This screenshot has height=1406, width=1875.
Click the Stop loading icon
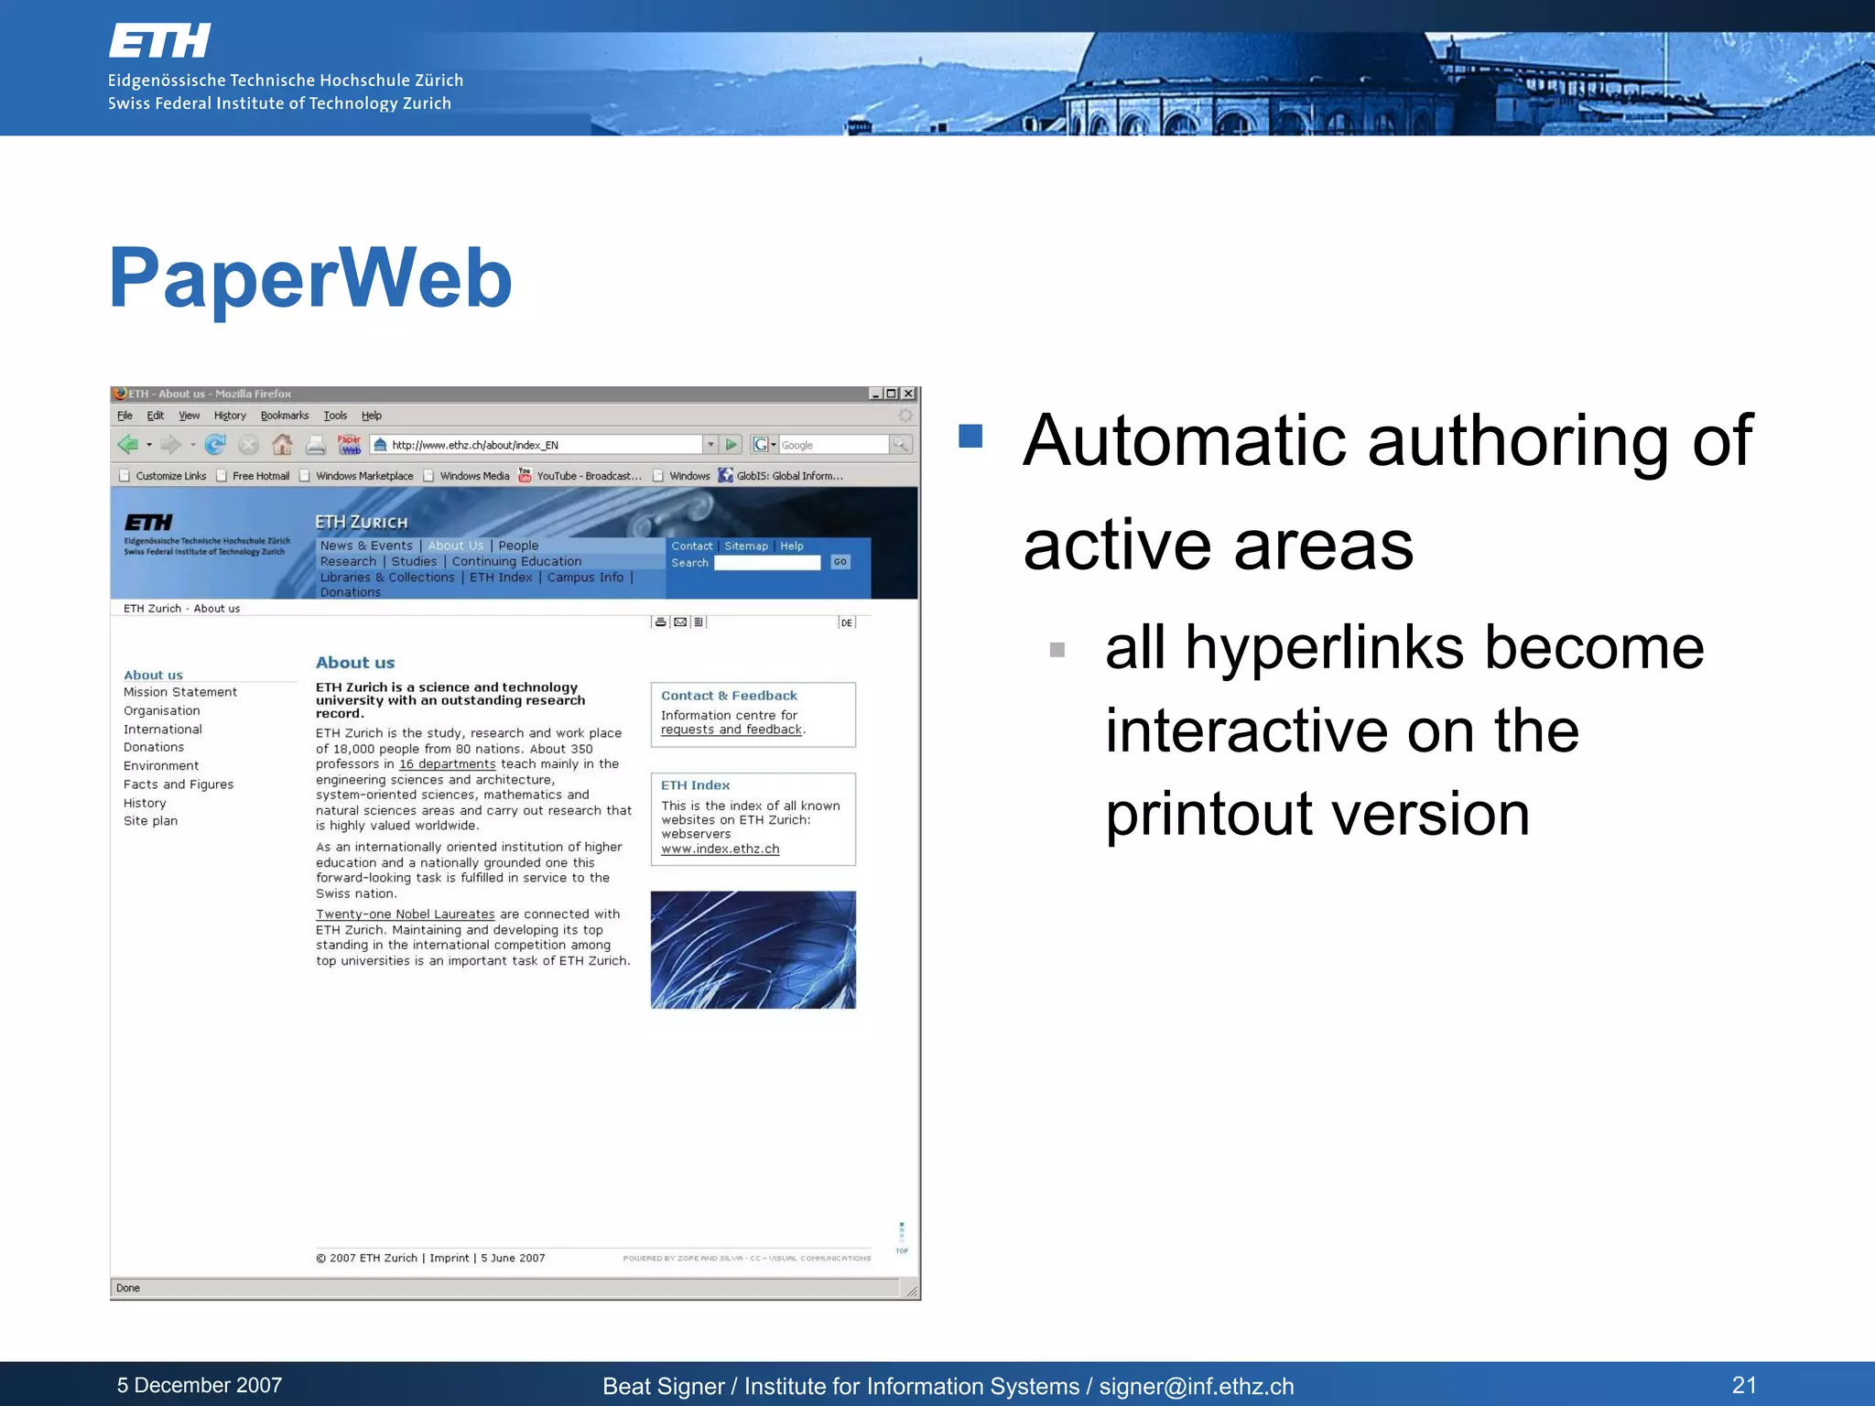[x=248, y=445]
